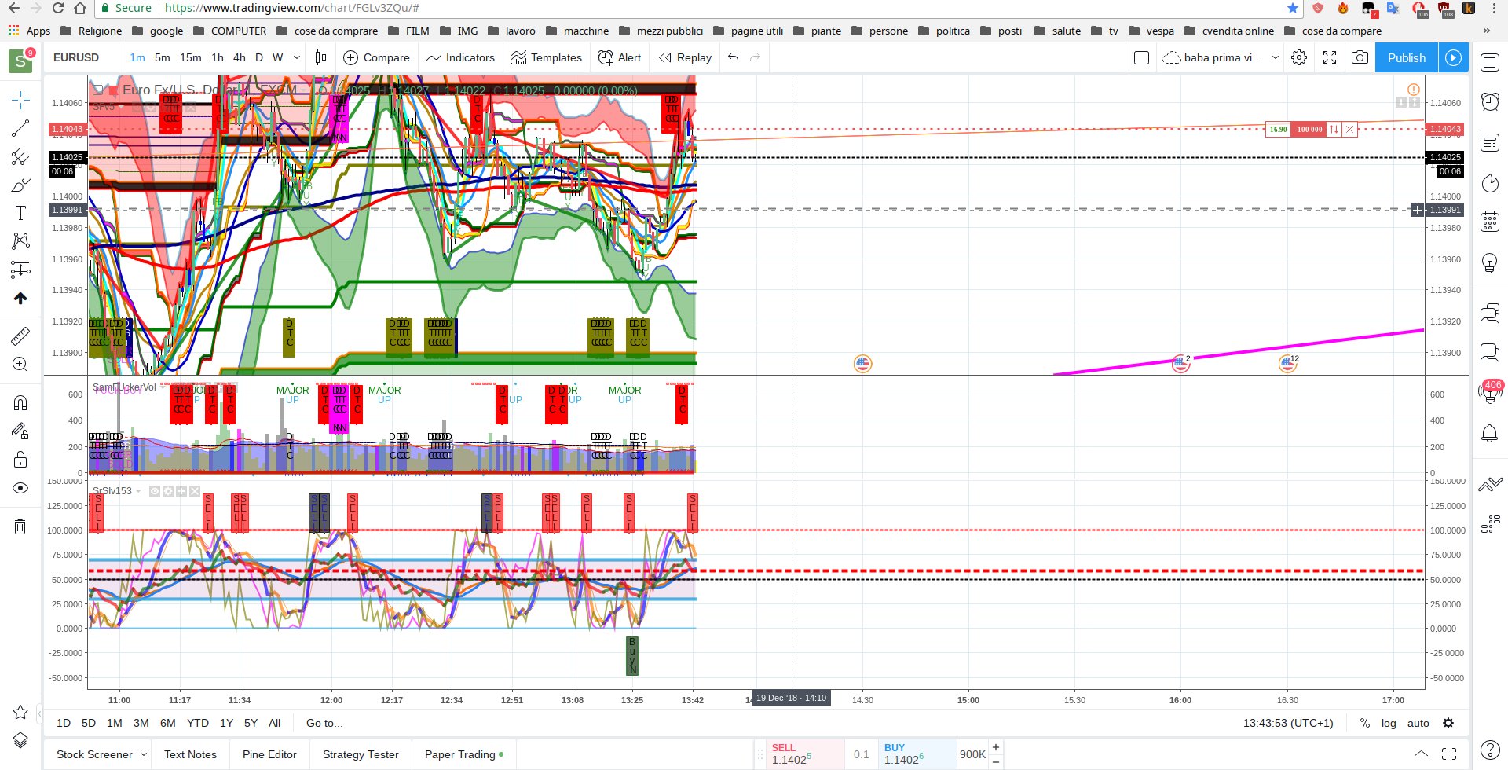Viewport: 1508px width, 770px height.
Task: Open the order panel icon
Action: (x=1490, y=485)
